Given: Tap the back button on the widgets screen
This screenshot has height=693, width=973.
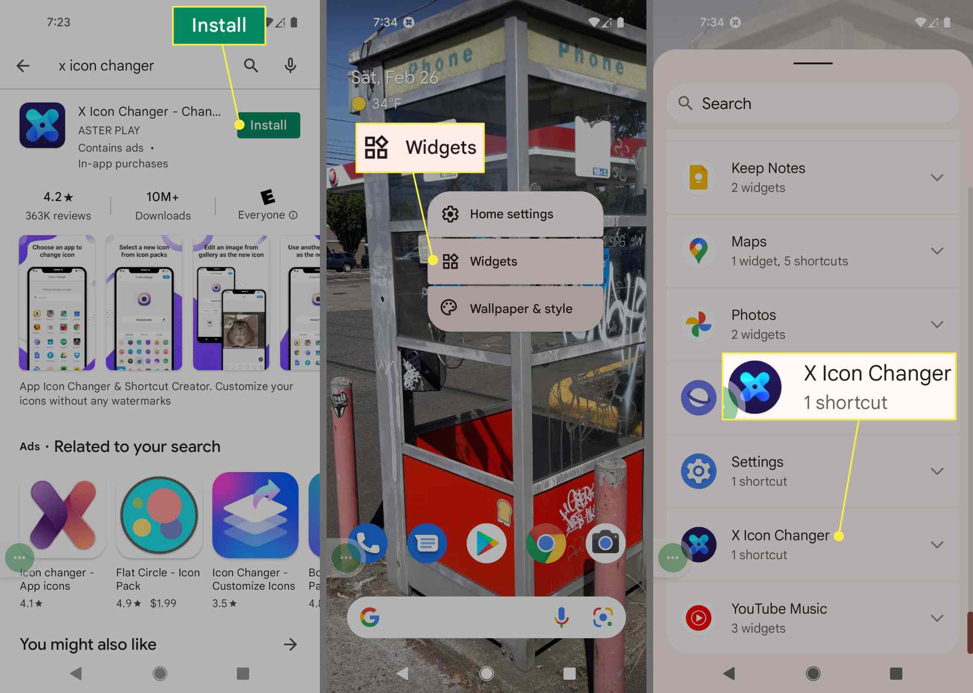Looking at the screenshot, I should coord(729,674).
